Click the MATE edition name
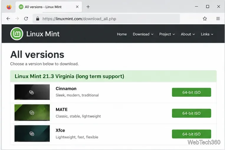 tap(62, 109)
